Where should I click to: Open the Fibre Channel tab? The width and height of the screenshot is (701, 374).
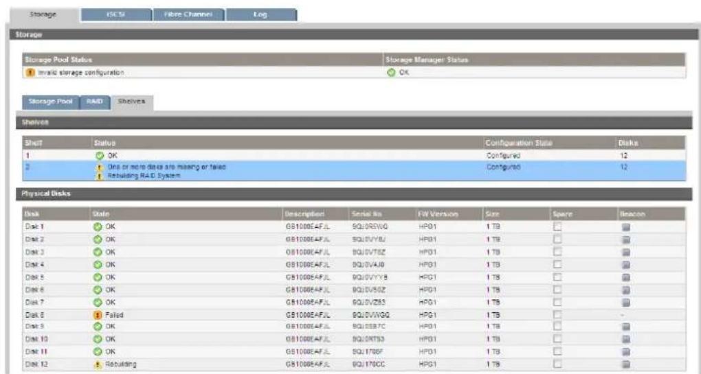point(188,14)
